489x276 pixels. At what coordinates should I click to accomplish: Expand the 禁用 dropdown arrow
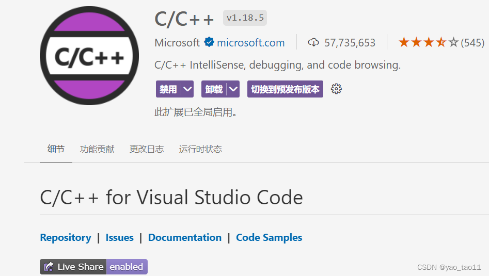187,89
